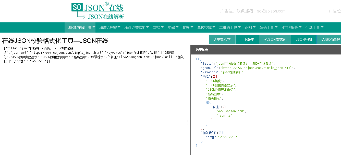Screen dimensions: 341x155
Task: Open the 前端 menu
Action: [173, 27]
